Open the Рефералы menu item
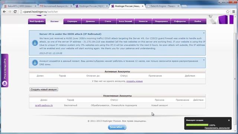Screen dimensions: 238x134 [180, 22]
